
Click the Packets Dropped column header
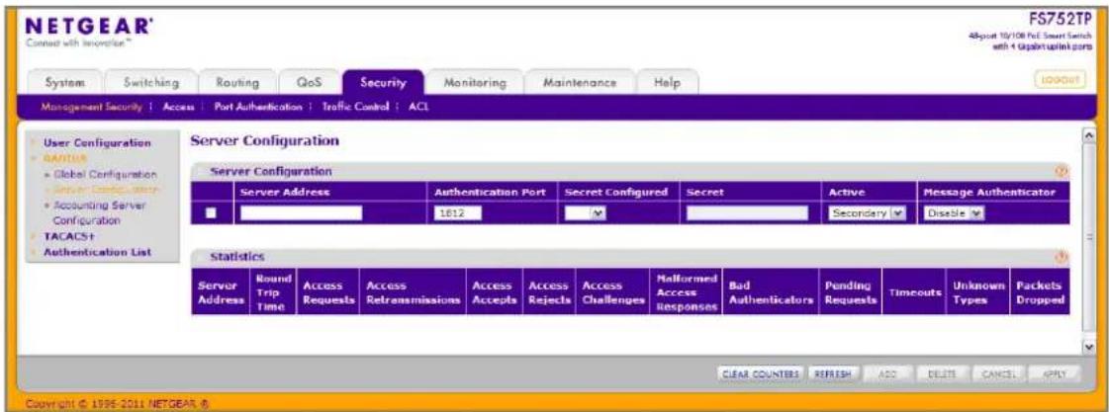(1040, 291)
